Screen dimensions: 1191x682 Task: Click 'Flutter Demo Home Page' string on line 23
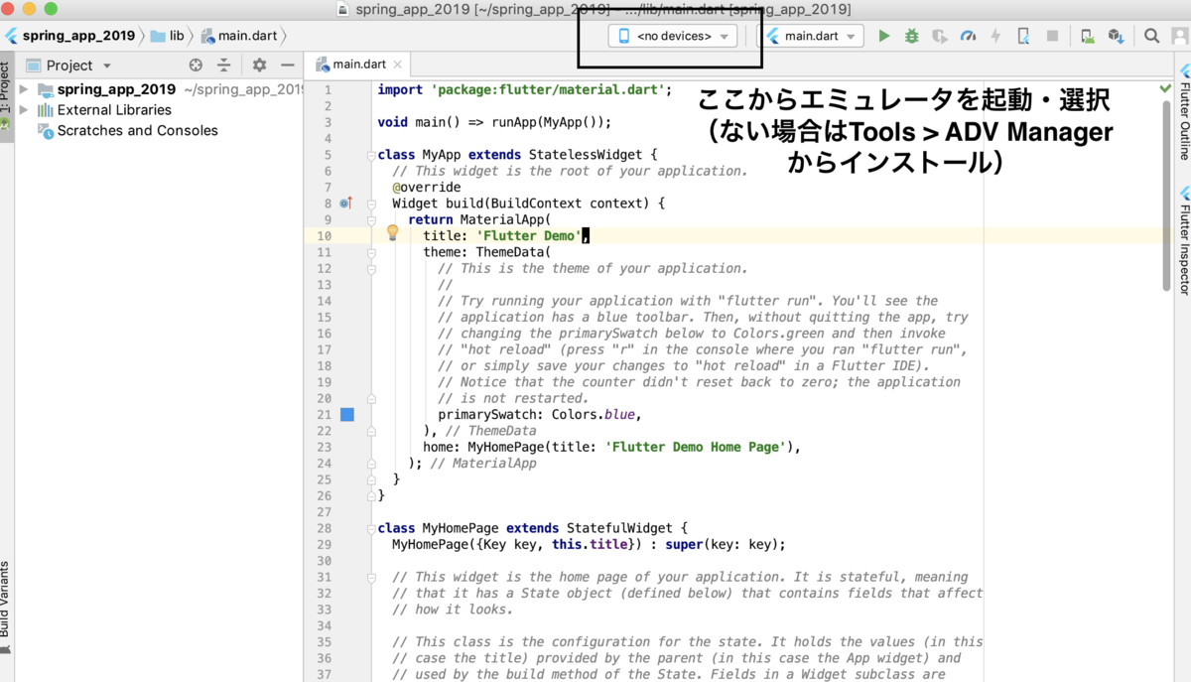pos(695,447)
